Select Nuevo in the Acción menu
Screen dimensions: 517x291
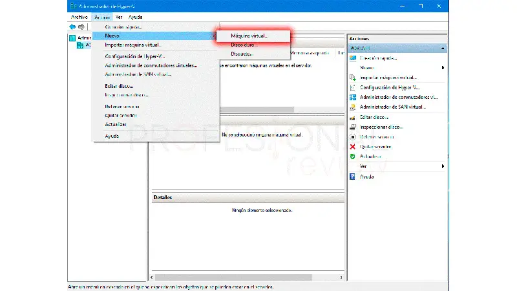click(154, 36)
